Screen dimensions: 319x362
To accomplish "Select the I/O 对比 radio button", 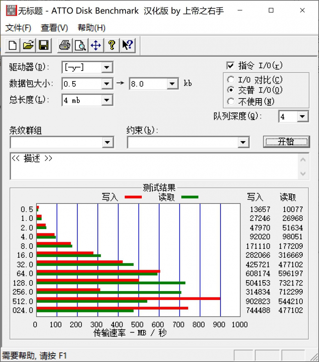I will pos(231,80).
